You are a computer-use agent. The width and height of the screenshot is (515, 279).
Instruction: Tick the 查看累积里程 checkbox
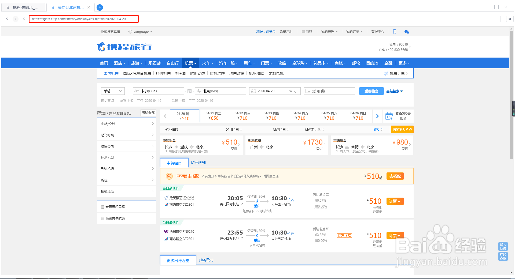coord(103,207)
